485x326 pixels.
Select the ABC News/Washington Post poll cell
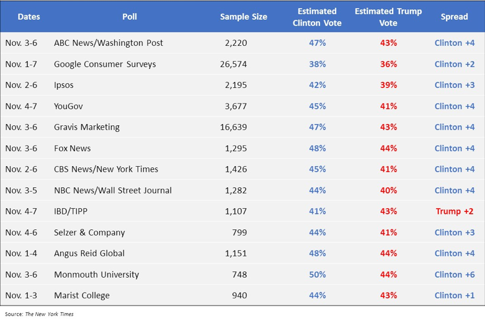tap(109, 43)
